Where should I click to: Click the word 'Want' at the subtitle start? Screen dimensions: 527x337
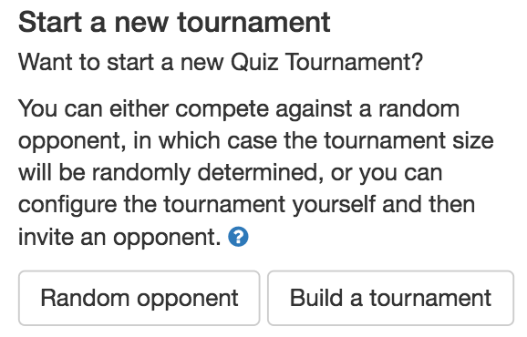click(46, 62)
